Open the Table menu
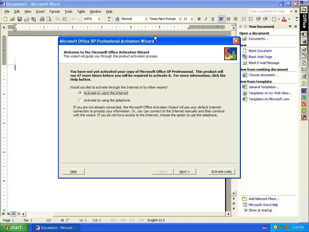 (81, 11)
